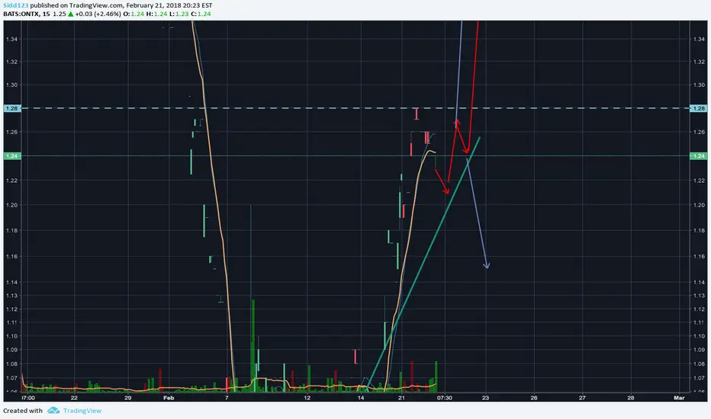Click the 23 date label on the time axis

coord(486,398)
